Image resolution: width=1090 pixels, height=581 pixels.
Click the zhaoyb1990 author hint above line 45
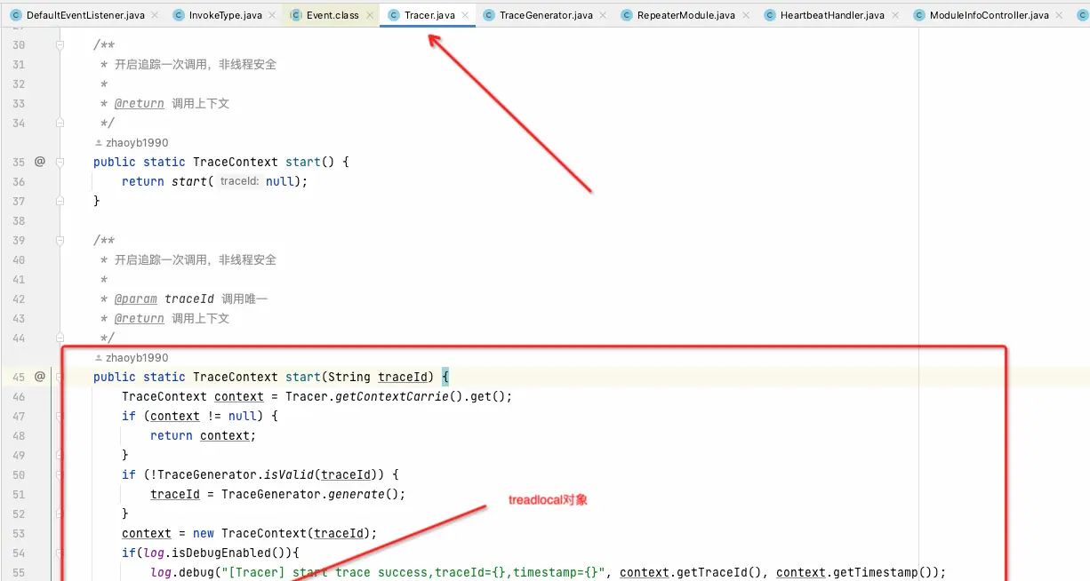coord(136,358)
